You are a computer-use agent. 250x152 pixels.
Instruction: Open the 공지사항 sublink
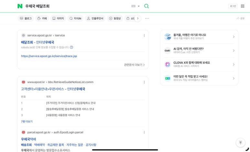(91, 145)
